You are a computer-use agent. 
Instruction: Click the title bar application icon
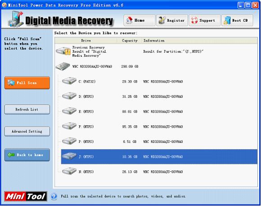[x=4, y=5]
